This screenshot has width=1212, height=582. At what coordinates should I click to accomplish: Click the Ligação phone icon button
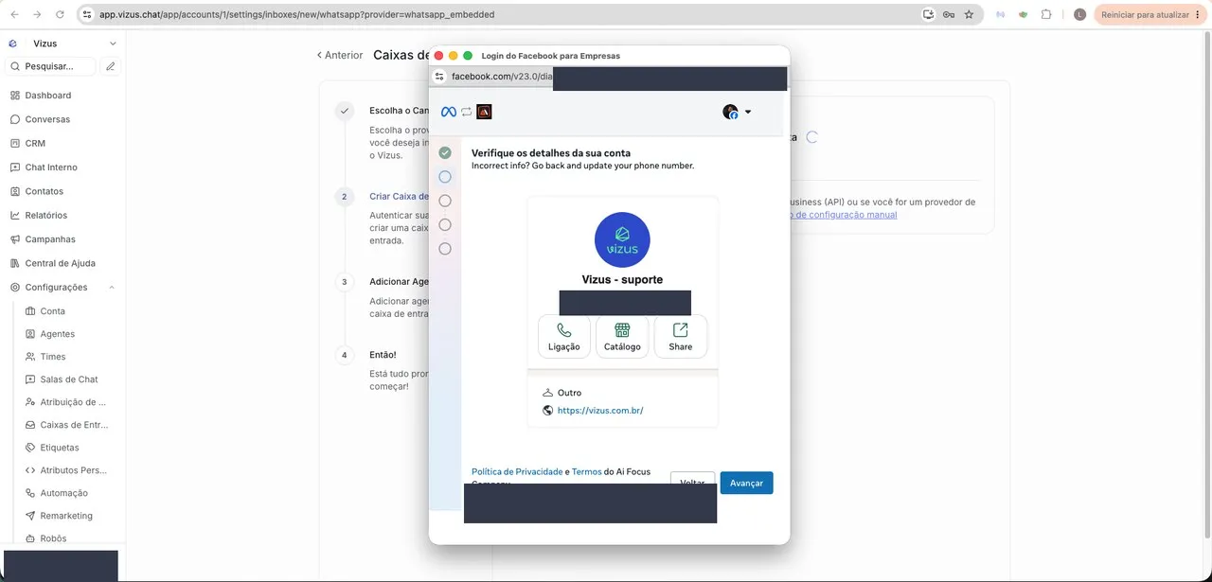pyautogui.click(x=564, y=336)
